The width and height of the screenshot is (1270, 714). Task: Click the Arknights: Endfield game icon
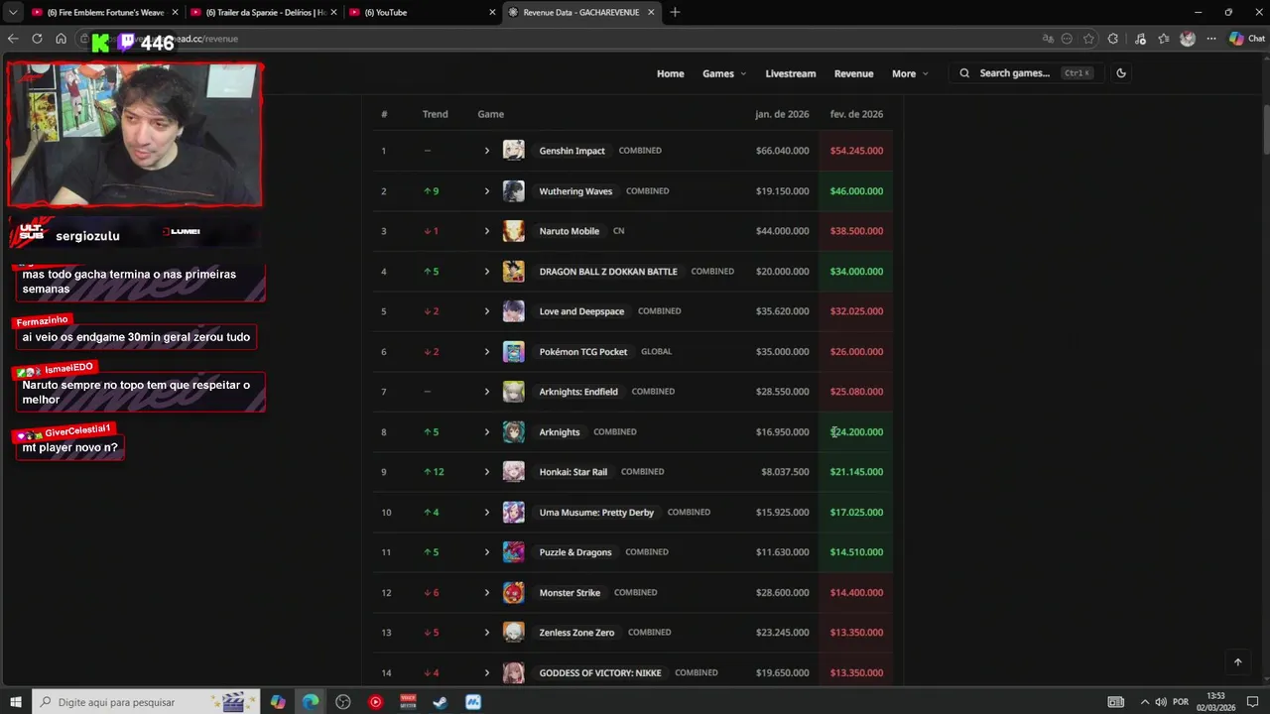(x=513, y=392)
